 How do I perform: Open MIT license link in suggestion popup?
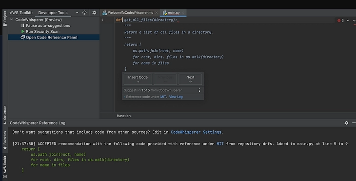(x=163, y=97)
